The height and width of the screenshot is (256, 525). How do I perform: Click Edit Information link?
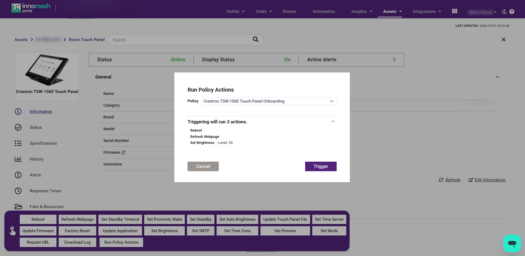[x=487, y=180]
